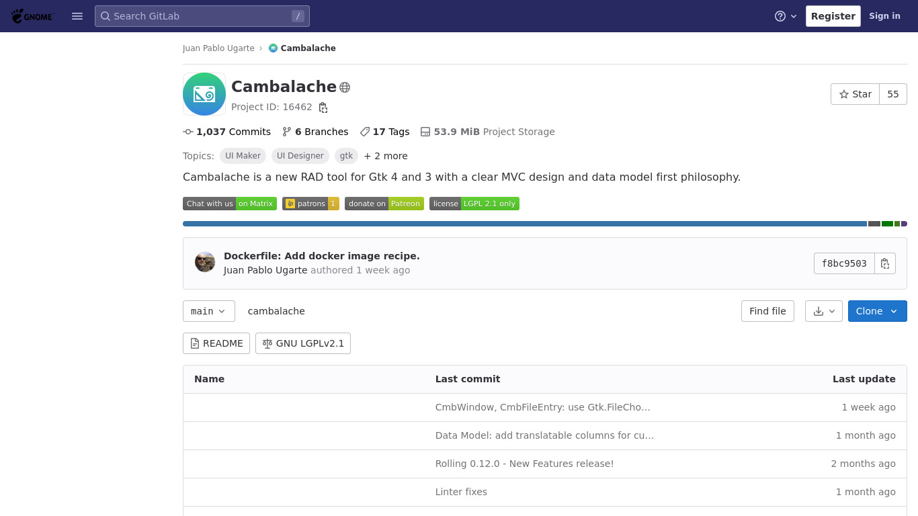Click the Sign in link
The height and width of the screenshot is (516, 918).
tap(884, 16)
